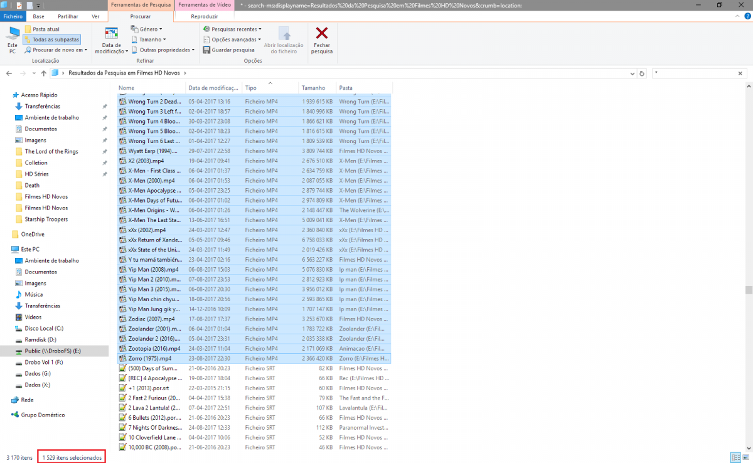Open recent locations dropdown arrow
The height and width of the screenshot is (463, 753).
tap(33, 73)
